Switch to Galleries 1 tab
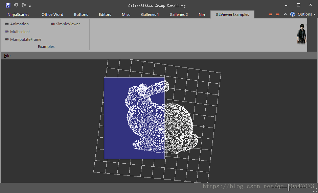The height and width of the screenshot is (193, 318). point(150,15)
